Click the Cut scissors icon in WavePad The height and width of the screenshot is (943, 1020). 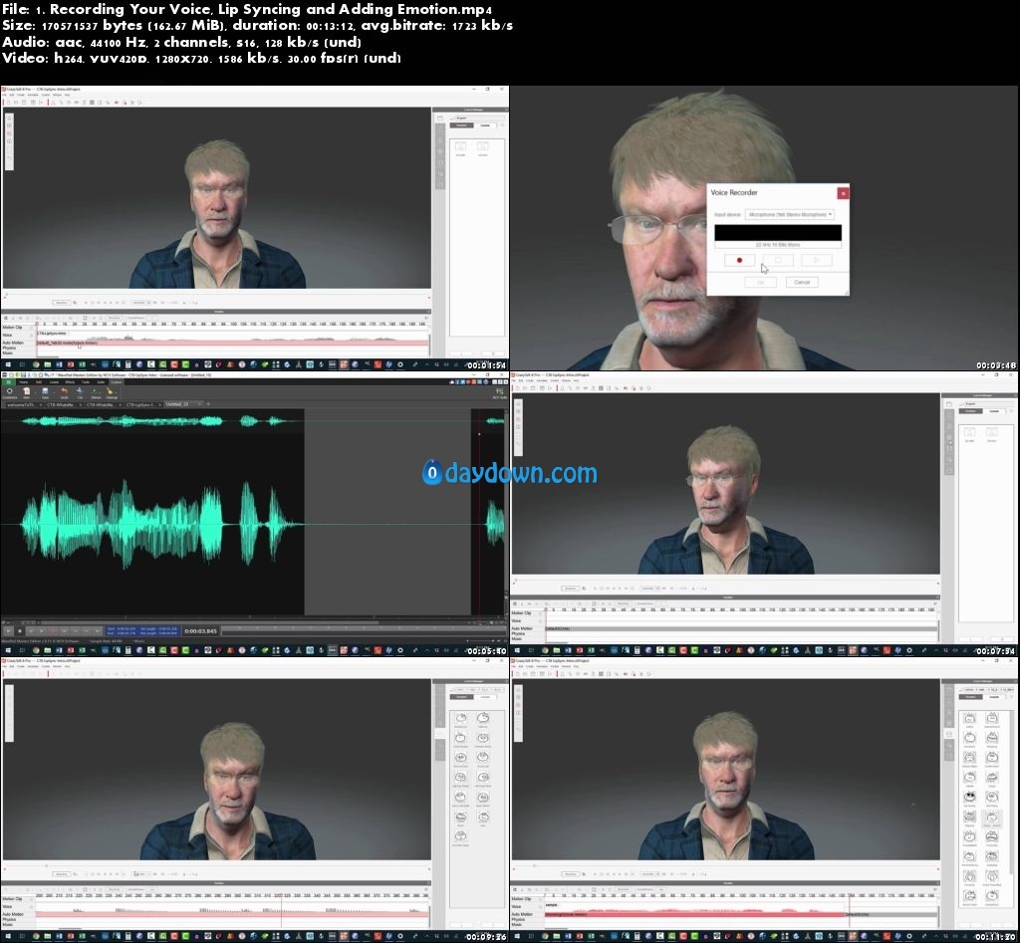click(80, 392)
